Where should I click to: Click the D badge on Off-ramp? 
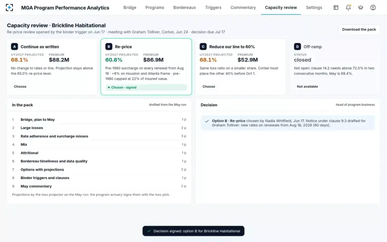coord(297,46)
